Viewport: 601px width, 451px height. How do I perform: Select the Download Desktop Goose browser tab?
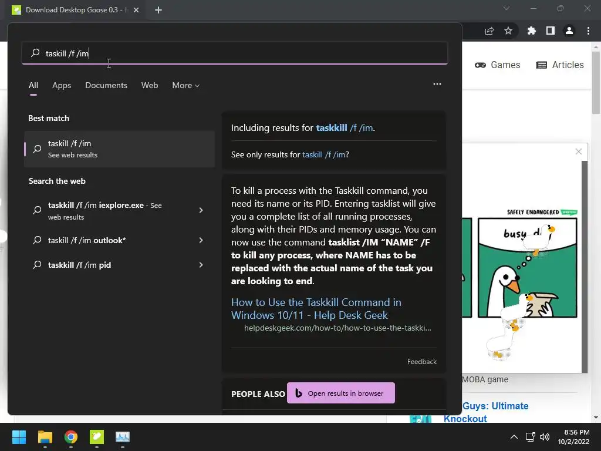click(x=75, y=10)
